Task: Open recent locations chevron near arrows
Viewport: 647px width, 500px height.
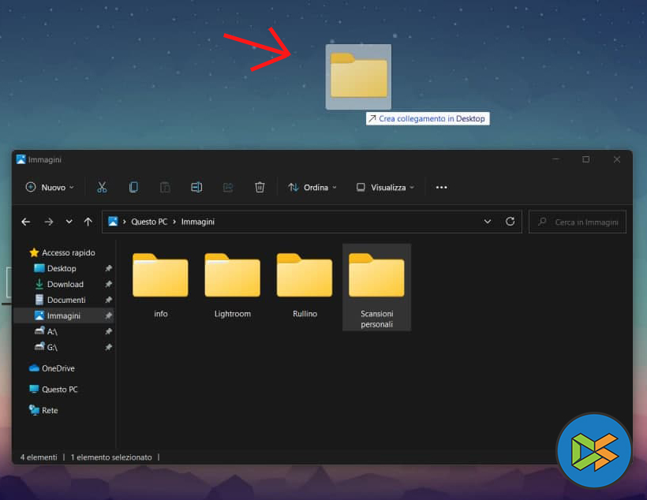Action: coord(69,222)
